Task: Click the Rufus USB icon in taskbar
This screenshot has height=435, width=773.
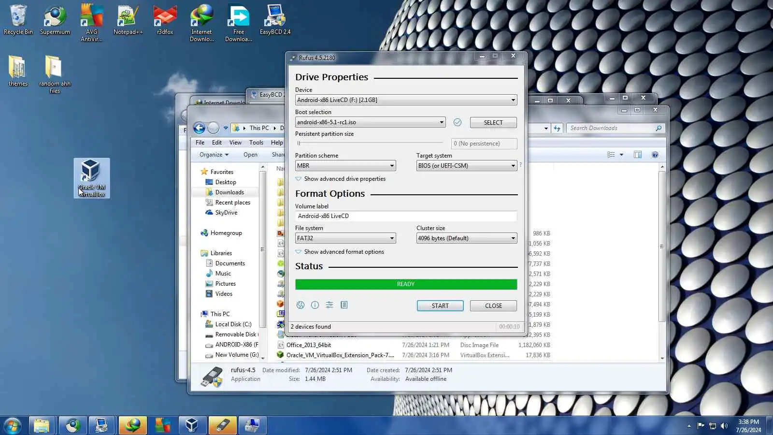Action: pyautogui.click(x=222, y=425)
